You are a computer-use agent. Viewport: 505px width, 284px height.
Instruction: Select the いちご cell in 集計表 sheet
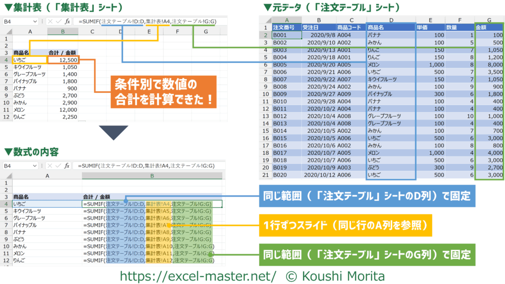(29, 60)
